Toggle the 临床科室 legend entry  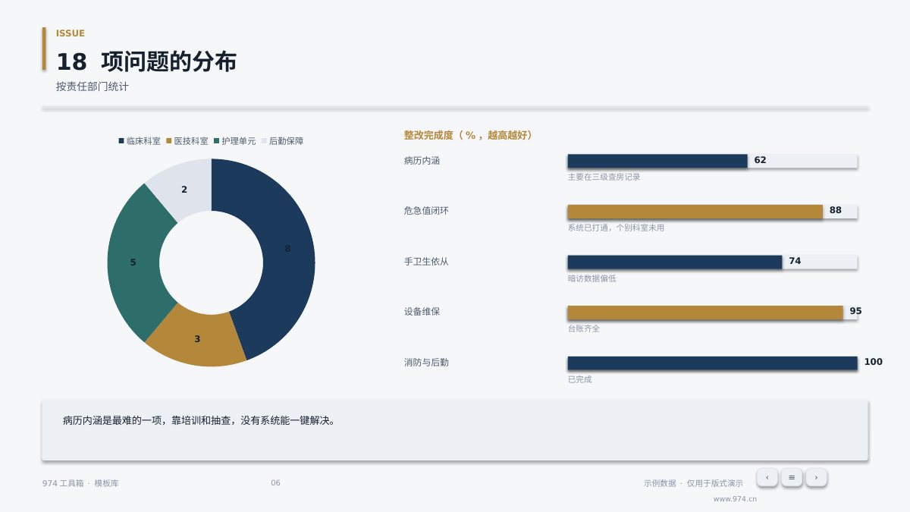tap(140, 141)
